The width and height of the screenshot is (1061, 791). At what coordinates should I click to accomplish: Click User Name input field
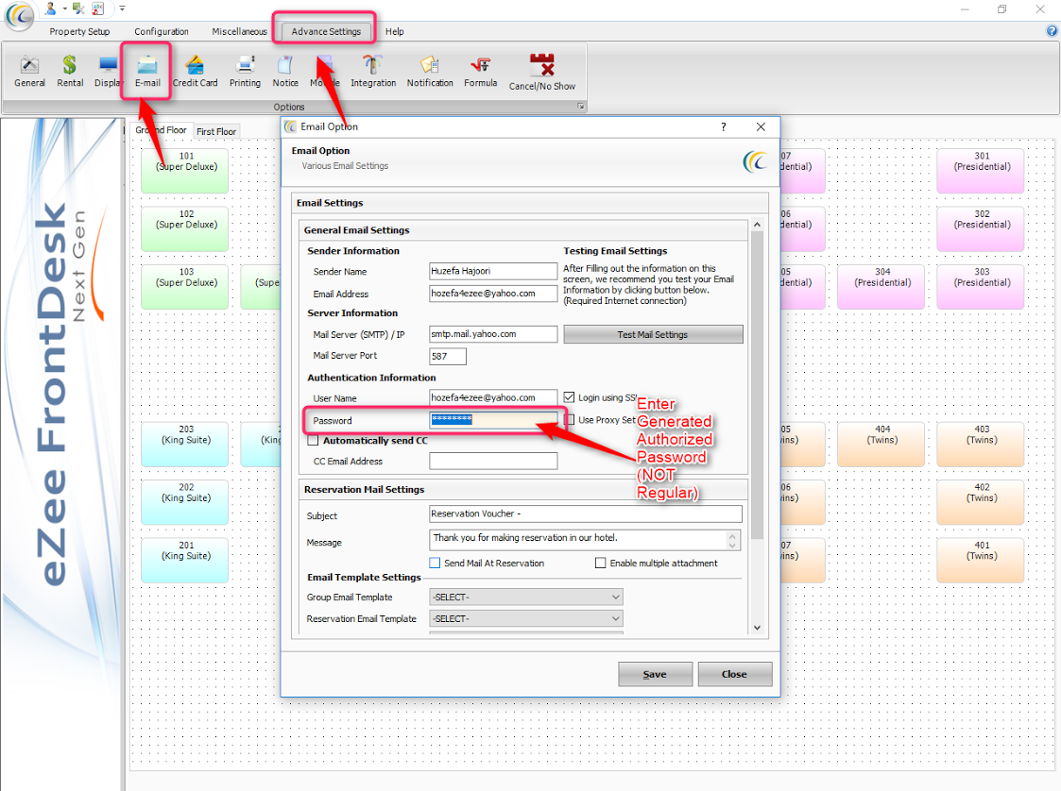pos(492,397)
